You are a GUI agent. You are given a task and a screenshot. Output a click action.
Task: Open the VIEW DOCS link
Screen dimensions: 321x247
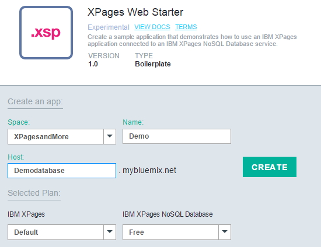coord(152,27)
